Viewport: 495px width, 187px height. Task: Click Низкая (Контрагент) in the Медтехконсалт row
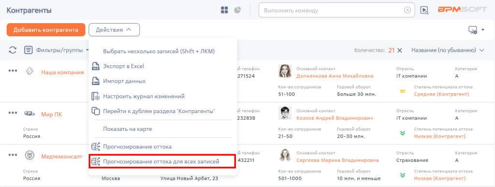tap(439, 178)
